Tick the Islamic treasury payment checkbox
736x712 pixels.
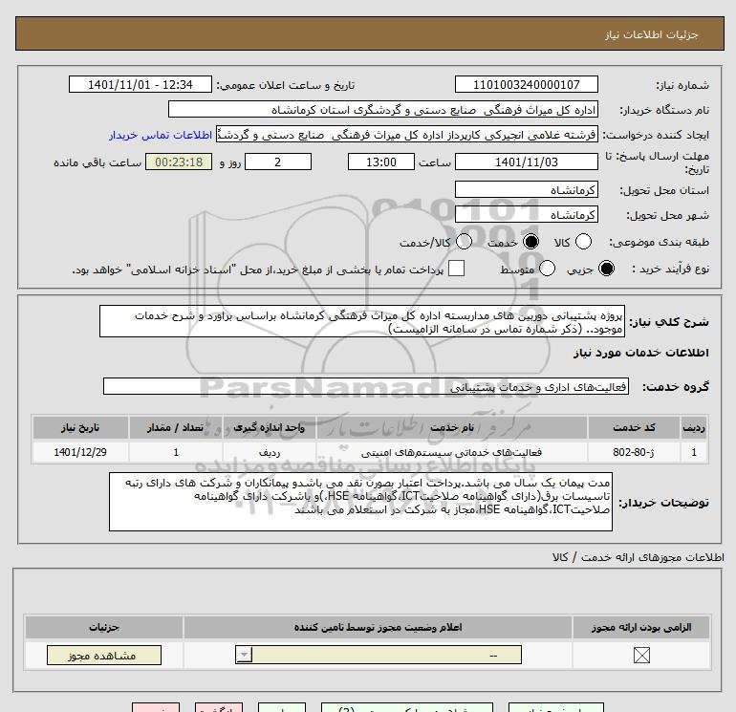456,269
